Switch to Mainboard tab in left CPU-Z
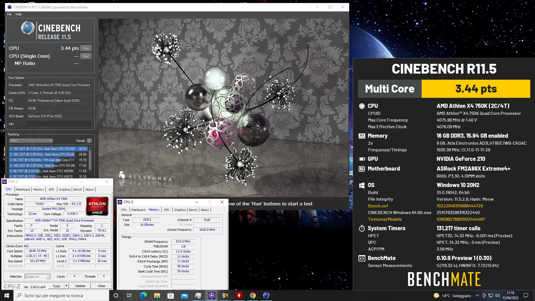This screenshot has height=301, width=535. pyautogui.click(x=23, y=190)
